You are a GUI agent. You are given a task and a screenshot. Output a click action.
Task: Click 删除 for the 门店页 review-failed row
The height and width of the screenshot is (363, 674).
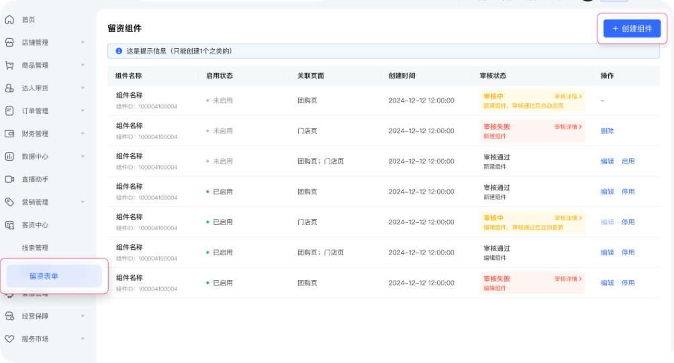pos(607,131)
